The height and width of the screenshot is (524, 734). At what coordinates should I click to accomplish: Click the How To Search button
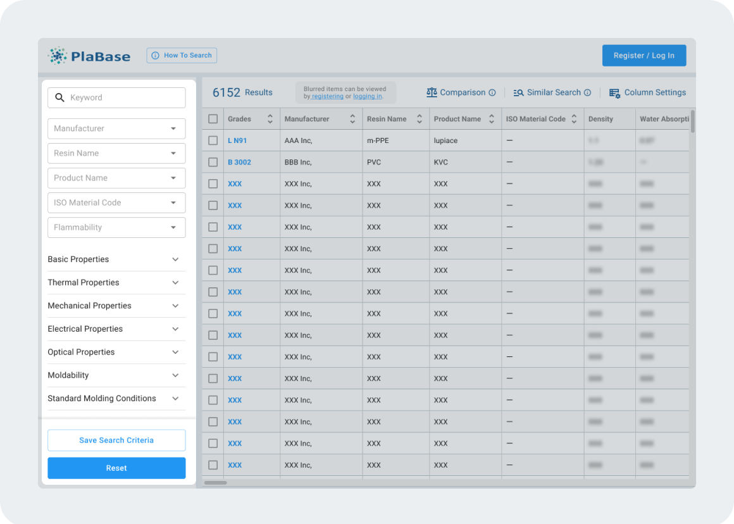click(x=182, y=56)
